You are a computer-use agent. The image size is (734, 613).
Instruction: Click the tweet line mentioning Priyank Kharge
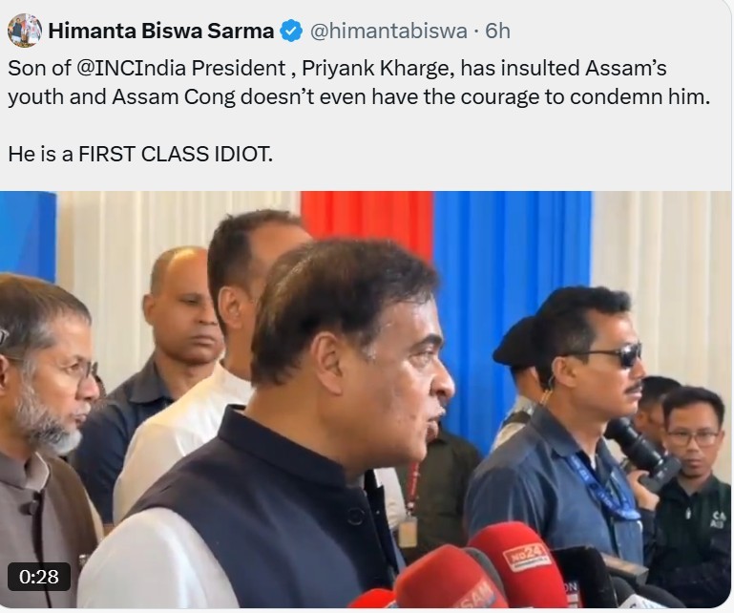point(337,69)
